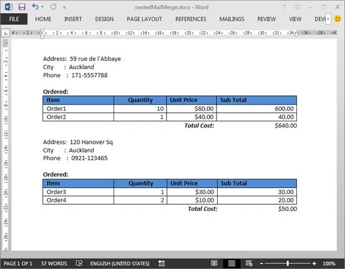The height and width of the screenshot is (269, 345).
Task: Click the Quantity header in first table
Action: coord(140,100)
